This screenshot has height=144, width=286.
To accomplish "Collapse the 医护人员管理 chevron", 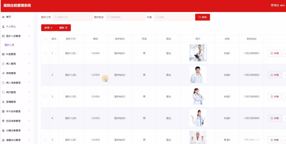I will [29, 36].
